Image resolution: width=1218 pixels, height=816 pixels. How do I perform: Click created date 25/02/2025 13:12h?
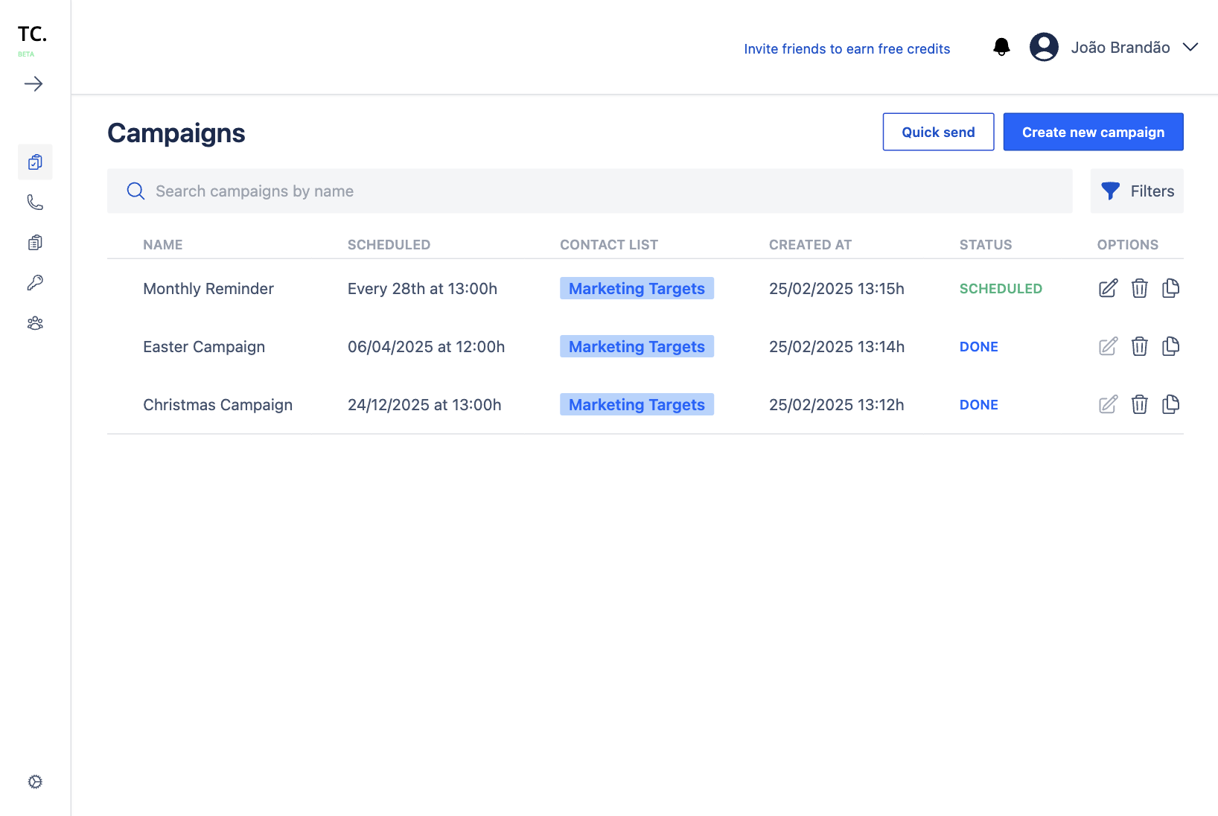point(836,405)
